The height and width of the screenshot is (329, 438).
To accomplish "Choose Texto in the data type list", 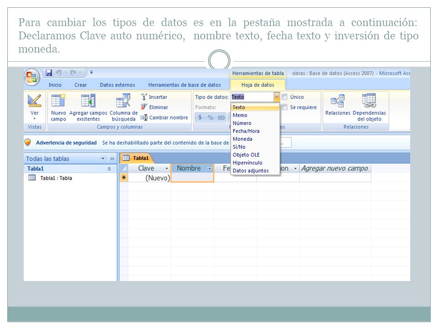I will click(x=255, y=107).
